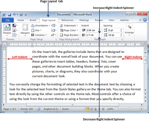Screen dimensions: 149x121
Task: Click the zoom slider handle
Action: click(129, 109)
